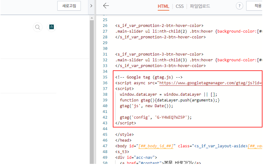Switch to the HTML tab
The image size is (263, 165).
pyautogui.click(x=163, y=6)
